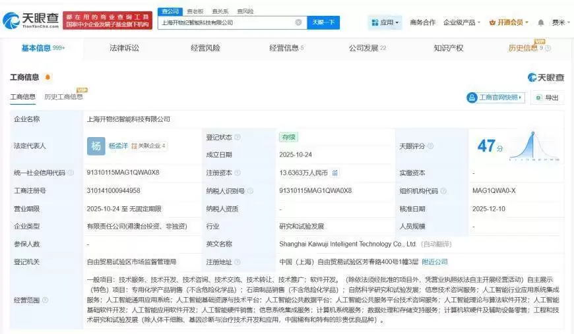Click the 杨孟洋 legal representative name link
Image resolution: width=574 pixels, height=334 pixels.
click(x=118, y=146)
